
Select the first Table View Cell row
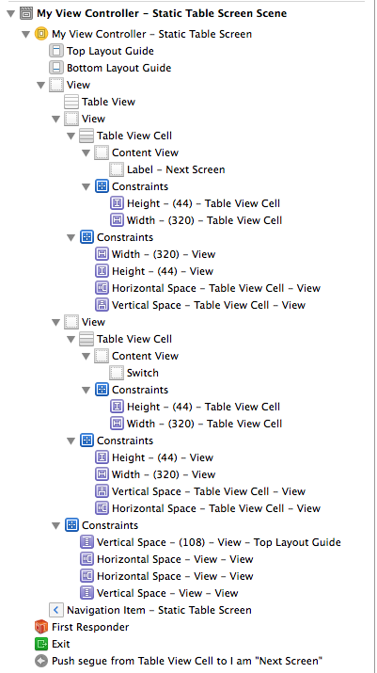[x=126, y=136]
